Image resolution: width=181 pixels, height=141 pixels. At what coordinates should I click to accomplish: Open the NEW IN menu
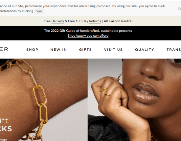[x=59, y=49]
